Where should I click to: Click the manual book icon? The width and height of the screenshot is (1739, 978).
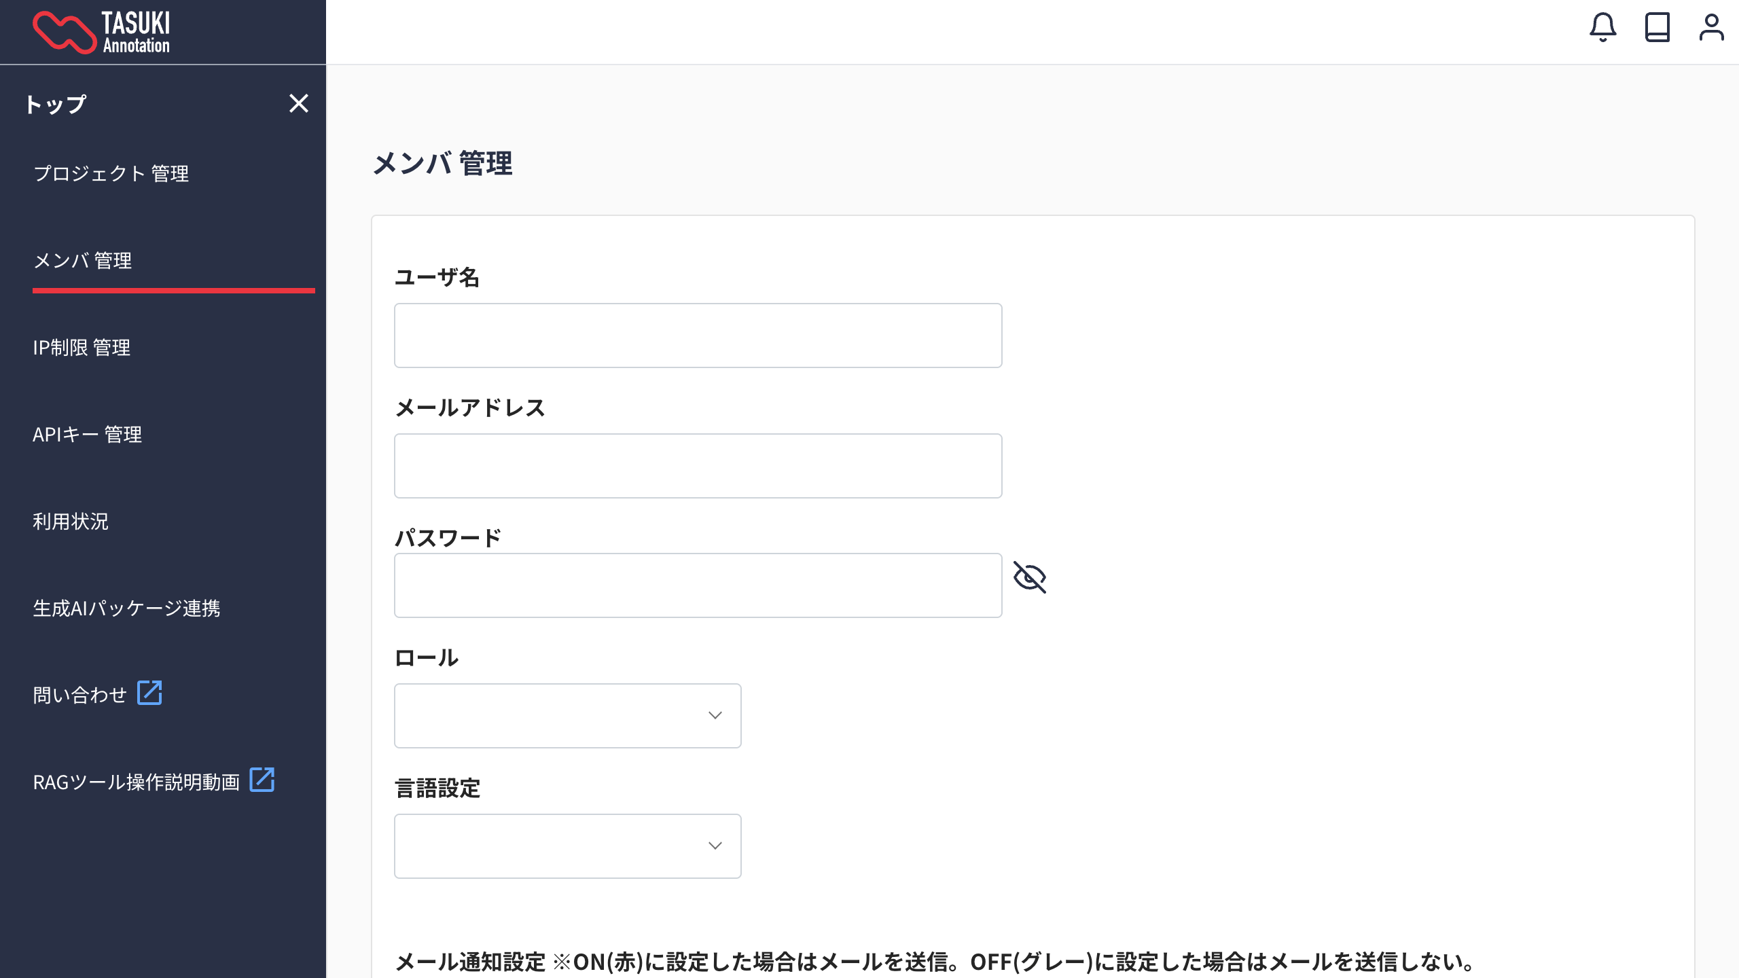click(1657, 28)
